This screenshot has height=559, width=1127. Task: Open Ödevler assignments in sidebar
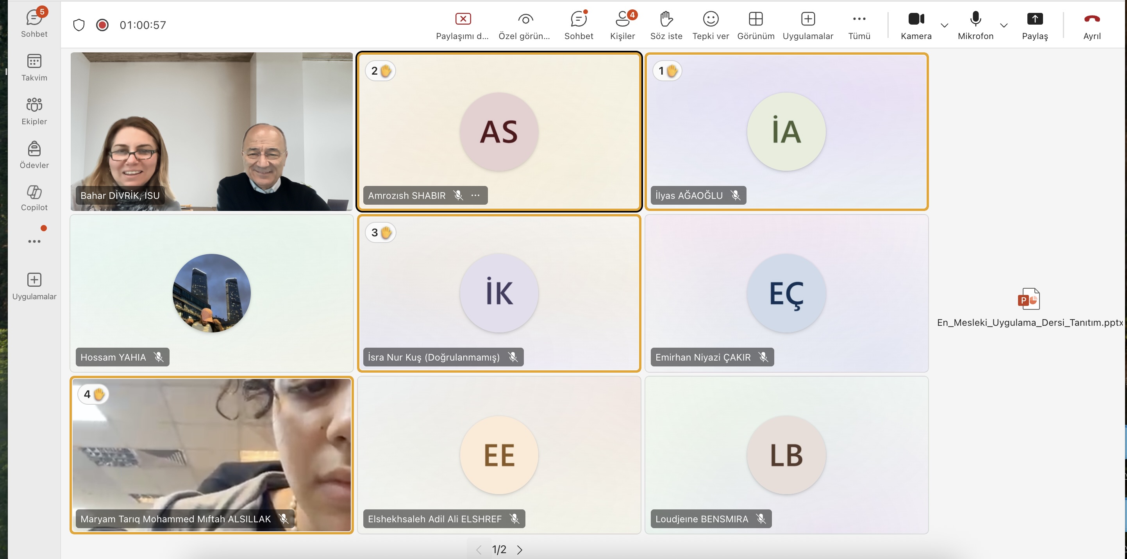tap(34, 154)
